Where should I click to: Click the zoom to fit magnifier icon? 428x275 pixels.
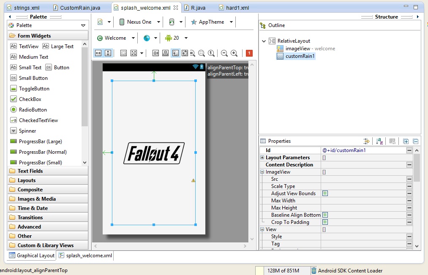(202, 53)
